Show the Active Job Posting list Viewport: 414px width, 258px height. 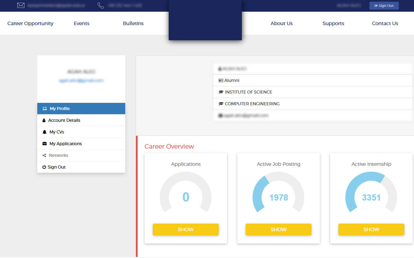(278, 229)
